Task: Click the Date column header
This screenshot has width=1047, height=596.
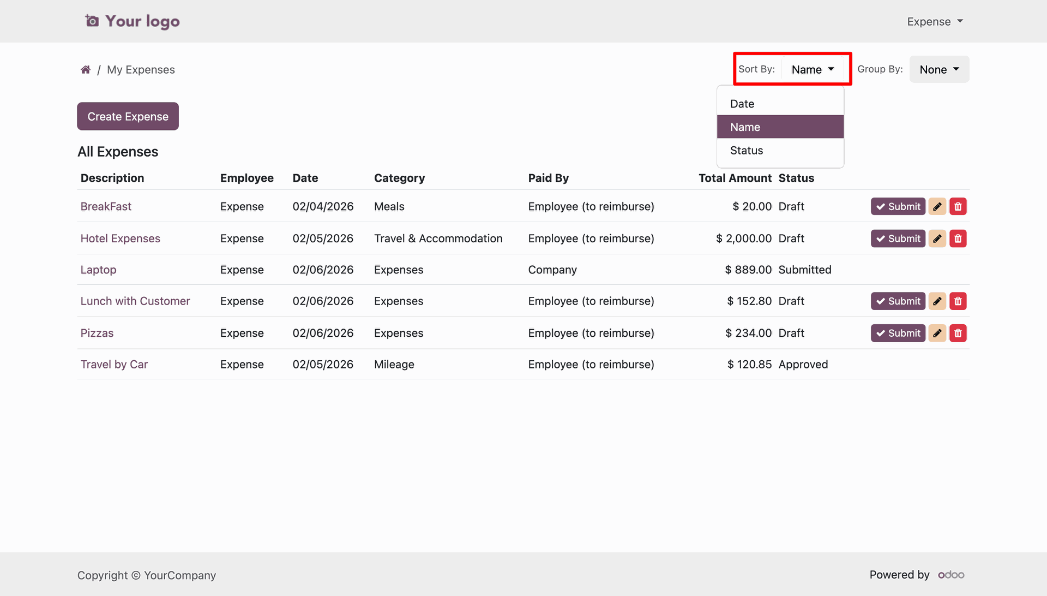Action: click(305, 178)
